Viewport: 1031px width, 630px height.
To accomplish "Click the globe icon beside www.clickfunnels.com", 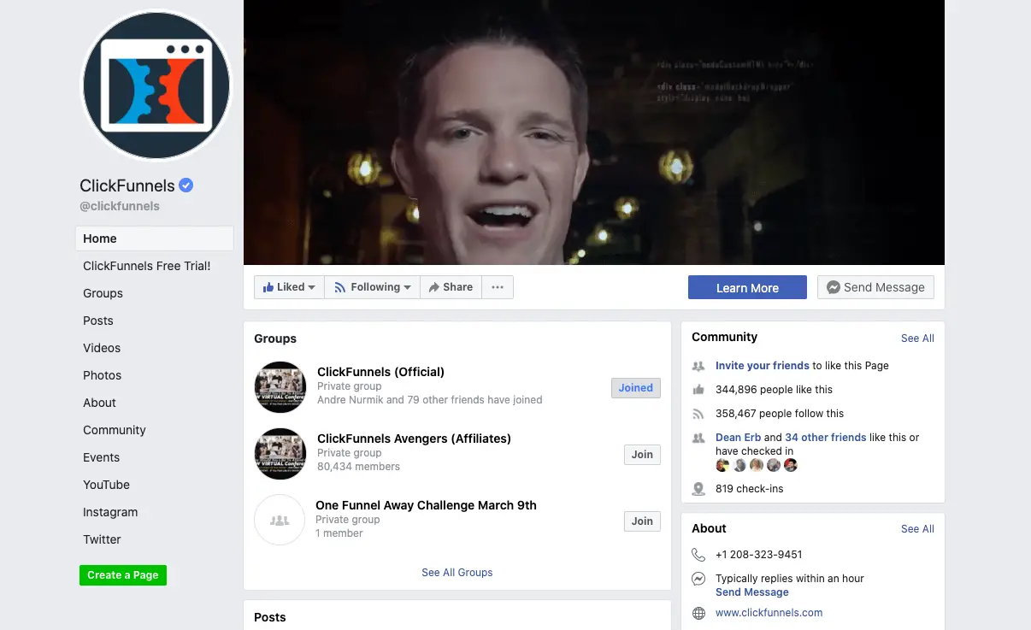I will pos(698,613).
